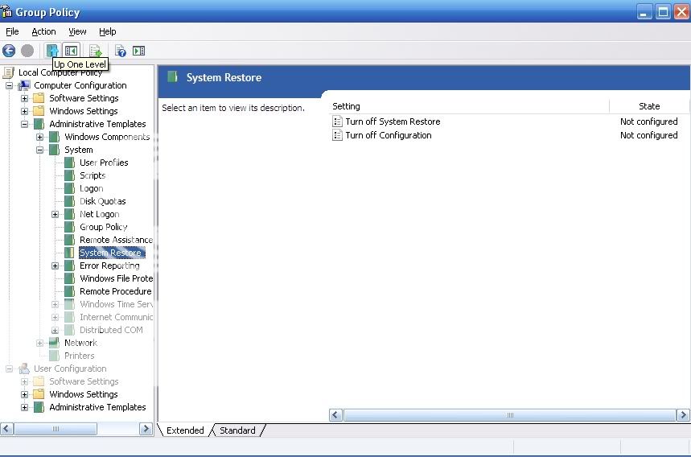Select the Turn off System Restore setting

[393, 121]
